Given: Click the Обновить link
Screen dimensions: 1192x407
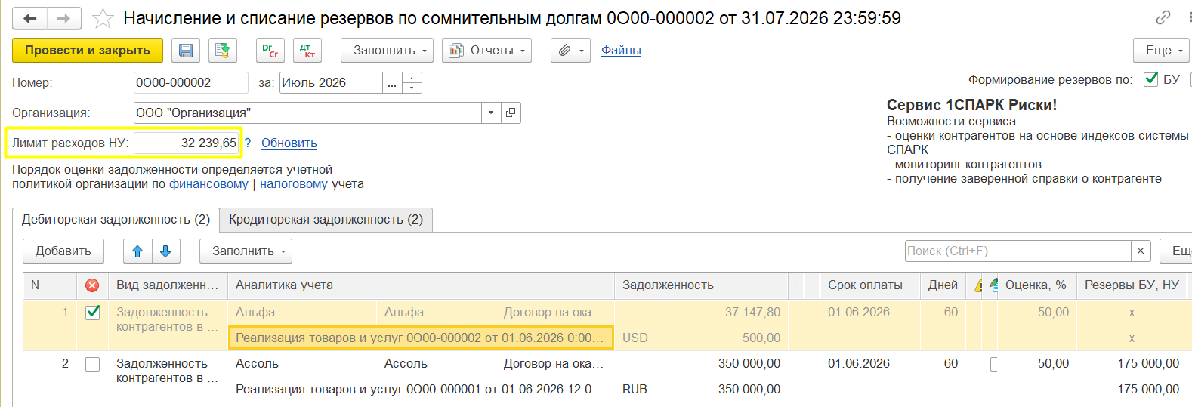Looking at the screenshot, I should click(x=289, y=143).
